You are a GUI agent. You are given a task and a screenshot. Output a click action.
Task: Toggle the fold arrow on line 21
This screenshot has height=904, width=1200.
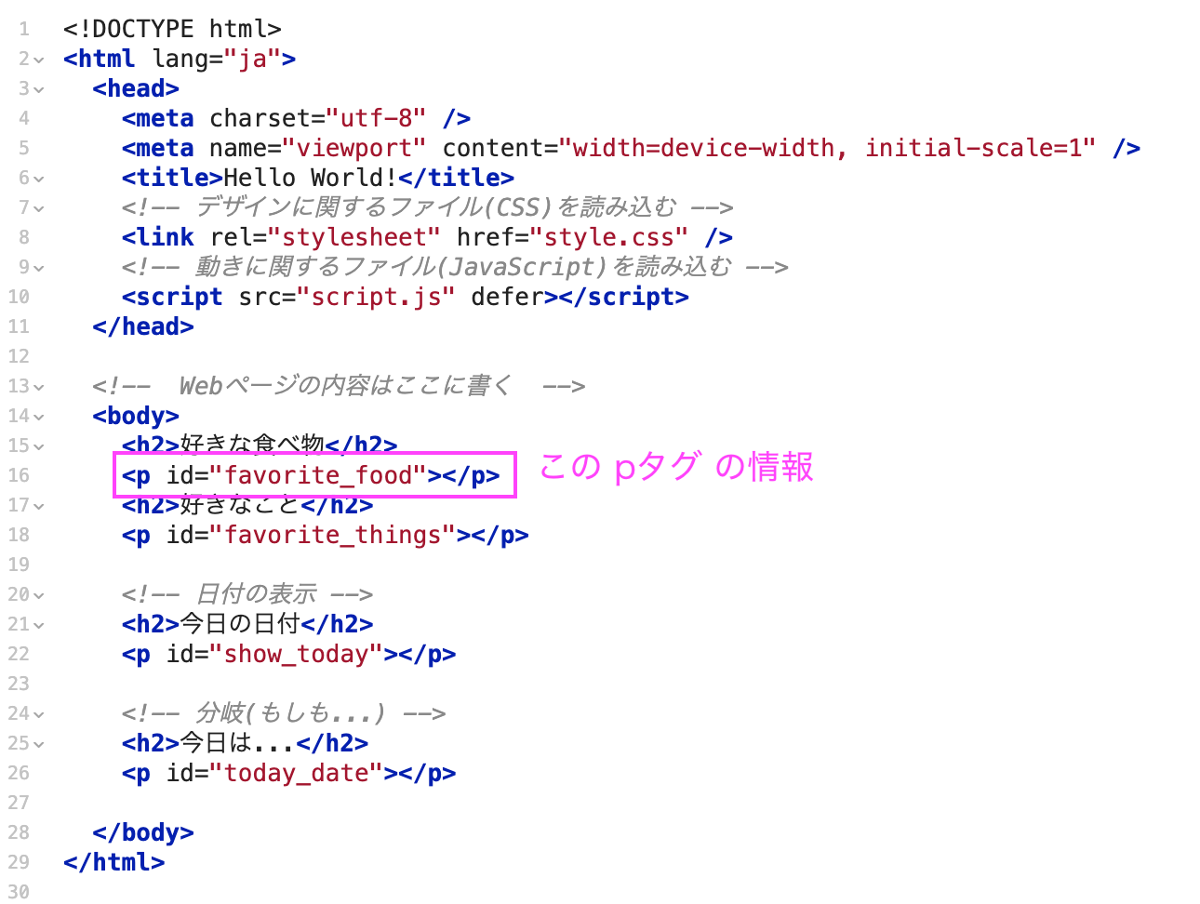(x=39, y=625)
